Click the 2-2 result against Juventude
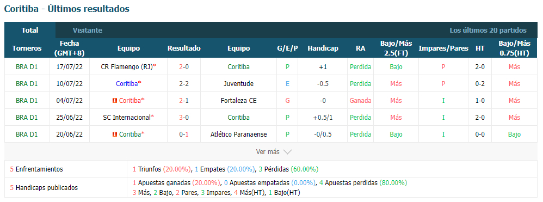The image size is (543, 202). tap(184, 83)
